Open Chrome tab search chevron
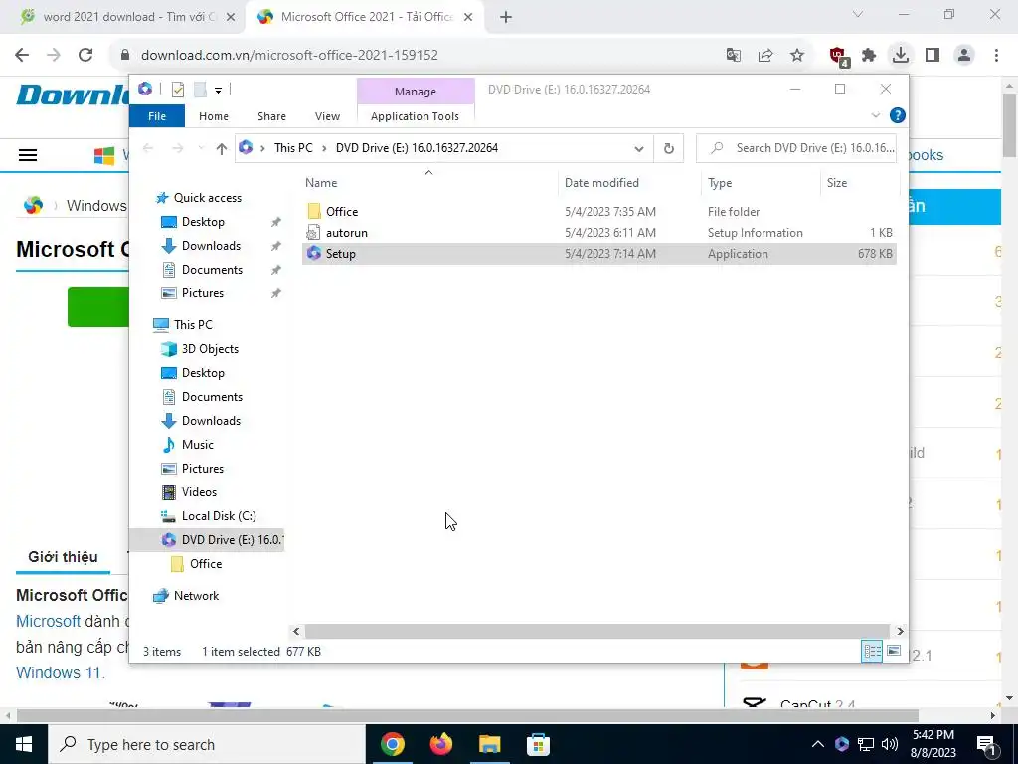This screenshot has height=764, width=1018. (858, 14)
